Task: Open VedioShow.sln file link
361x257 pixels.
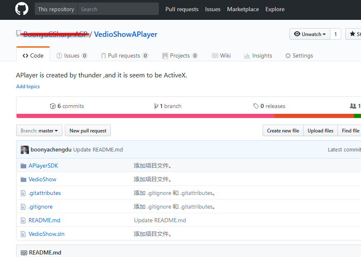Action: point(46,234)
